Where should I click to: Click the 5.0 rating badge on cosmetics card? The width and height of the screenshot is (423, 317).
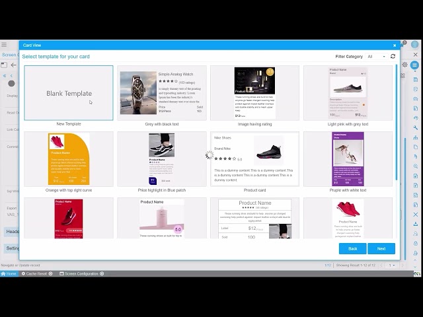pyautogui.click(x=270, y=72)
